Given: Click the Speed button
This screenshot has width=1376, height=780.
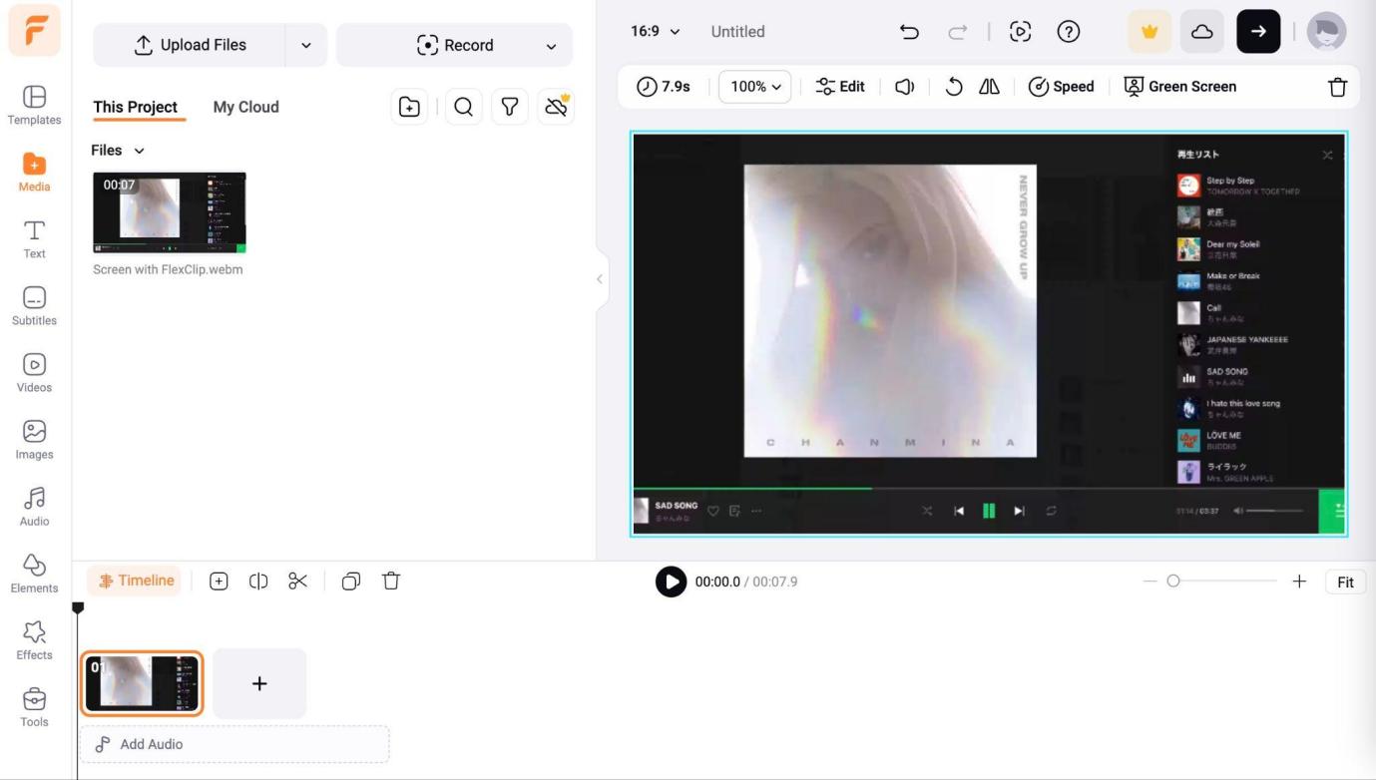Looking at the screenshot, I should (1061, 87).
